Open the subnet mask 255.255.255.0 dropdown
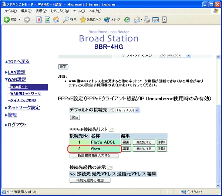222x196 pixels. 175,55
